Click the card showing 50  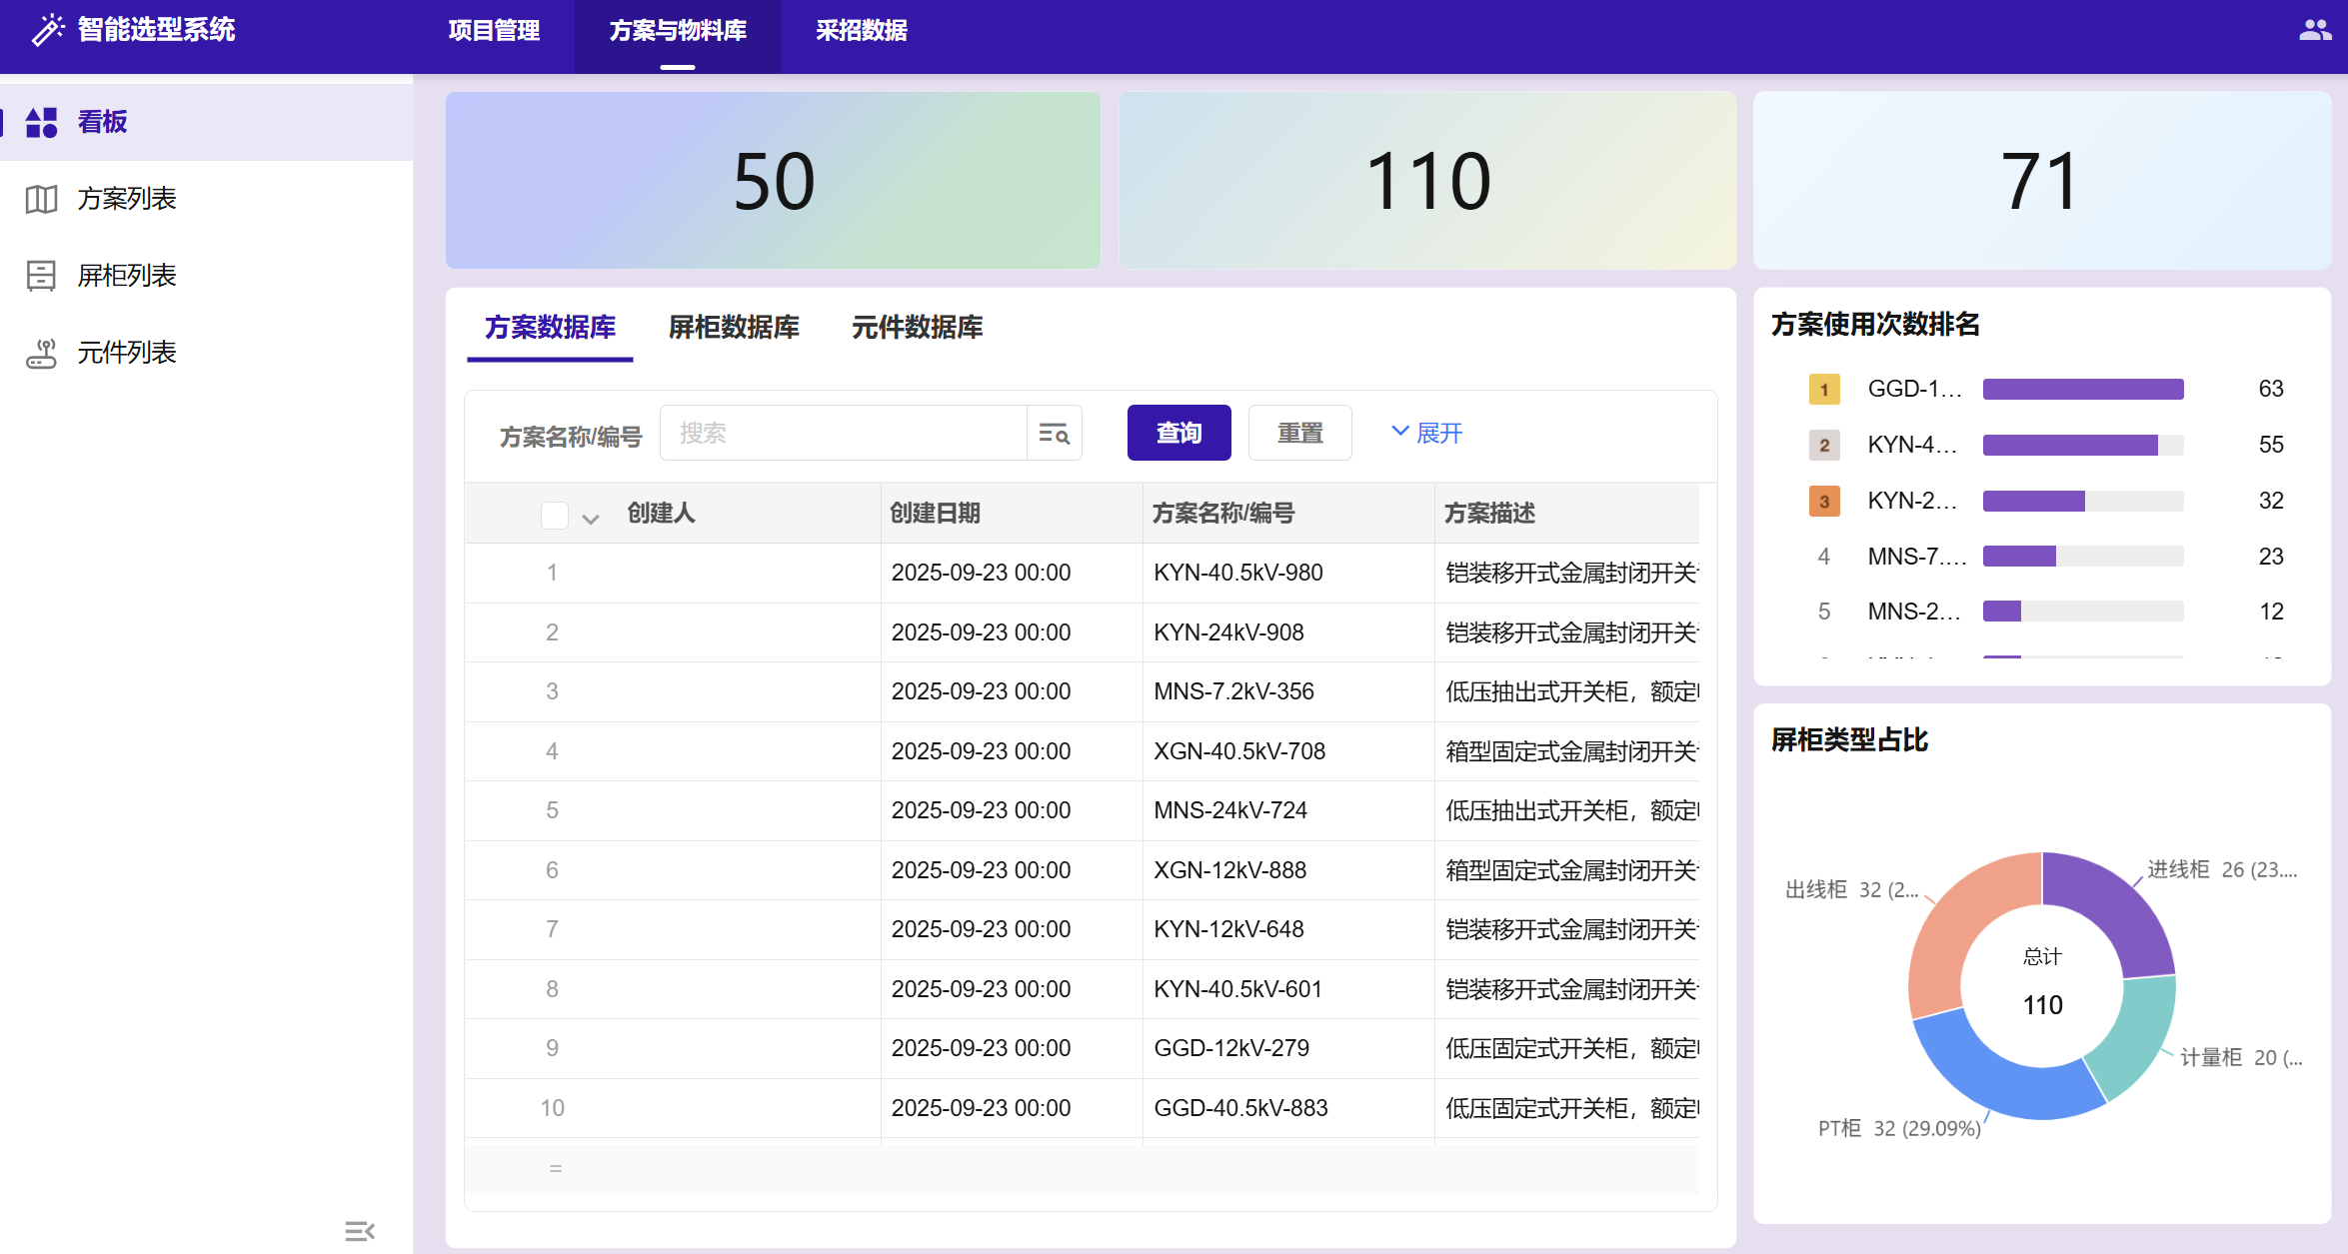point(773,180)
